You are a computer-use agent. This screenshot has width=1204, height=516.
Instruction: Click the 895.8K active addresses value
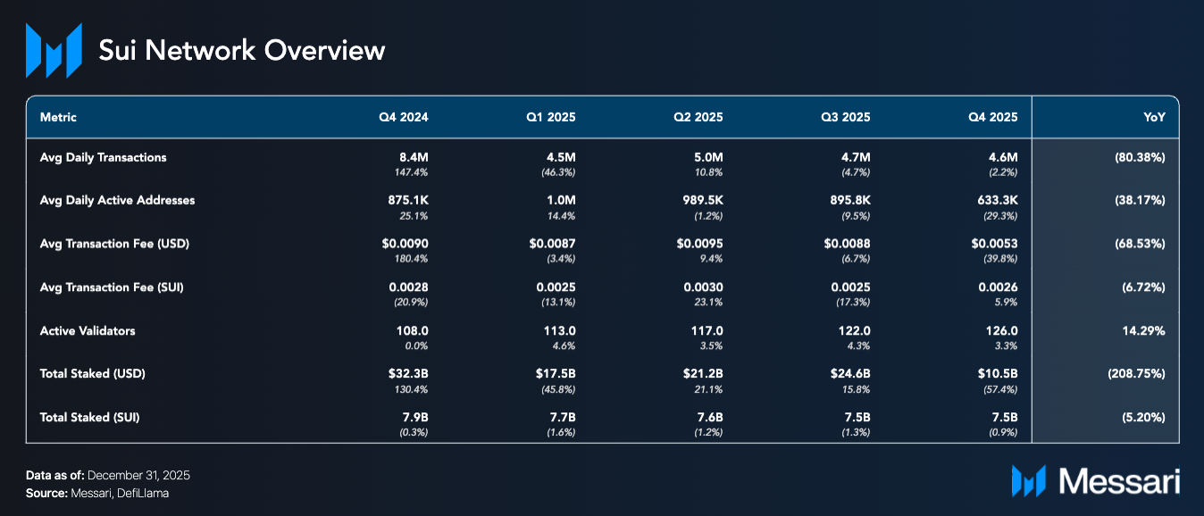[x=849, y=200]
